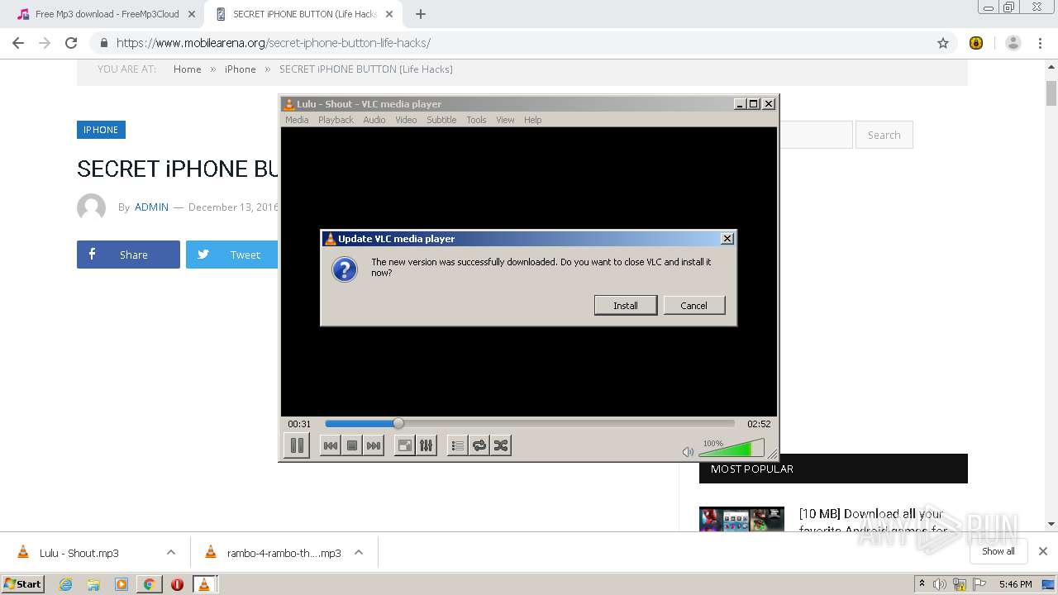This screenshot has width=1058, height=595.
Task: Open File Explorer from taskbar
Action: 93,584
